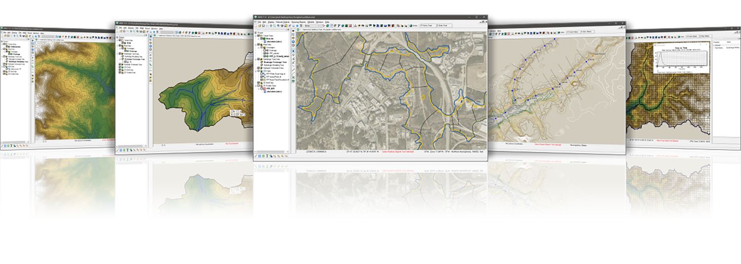Select Hydrologic Modeling Tree in center window
Viewport: 741px width, 264px height.
click(274, 65)
